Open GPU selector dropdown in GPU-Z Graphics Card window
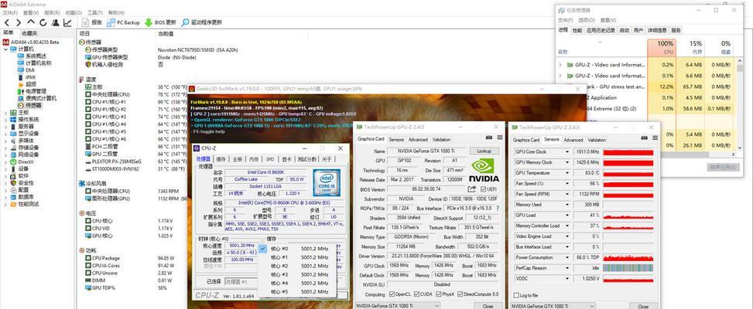753x309 pixels. [x=398, y=306]
